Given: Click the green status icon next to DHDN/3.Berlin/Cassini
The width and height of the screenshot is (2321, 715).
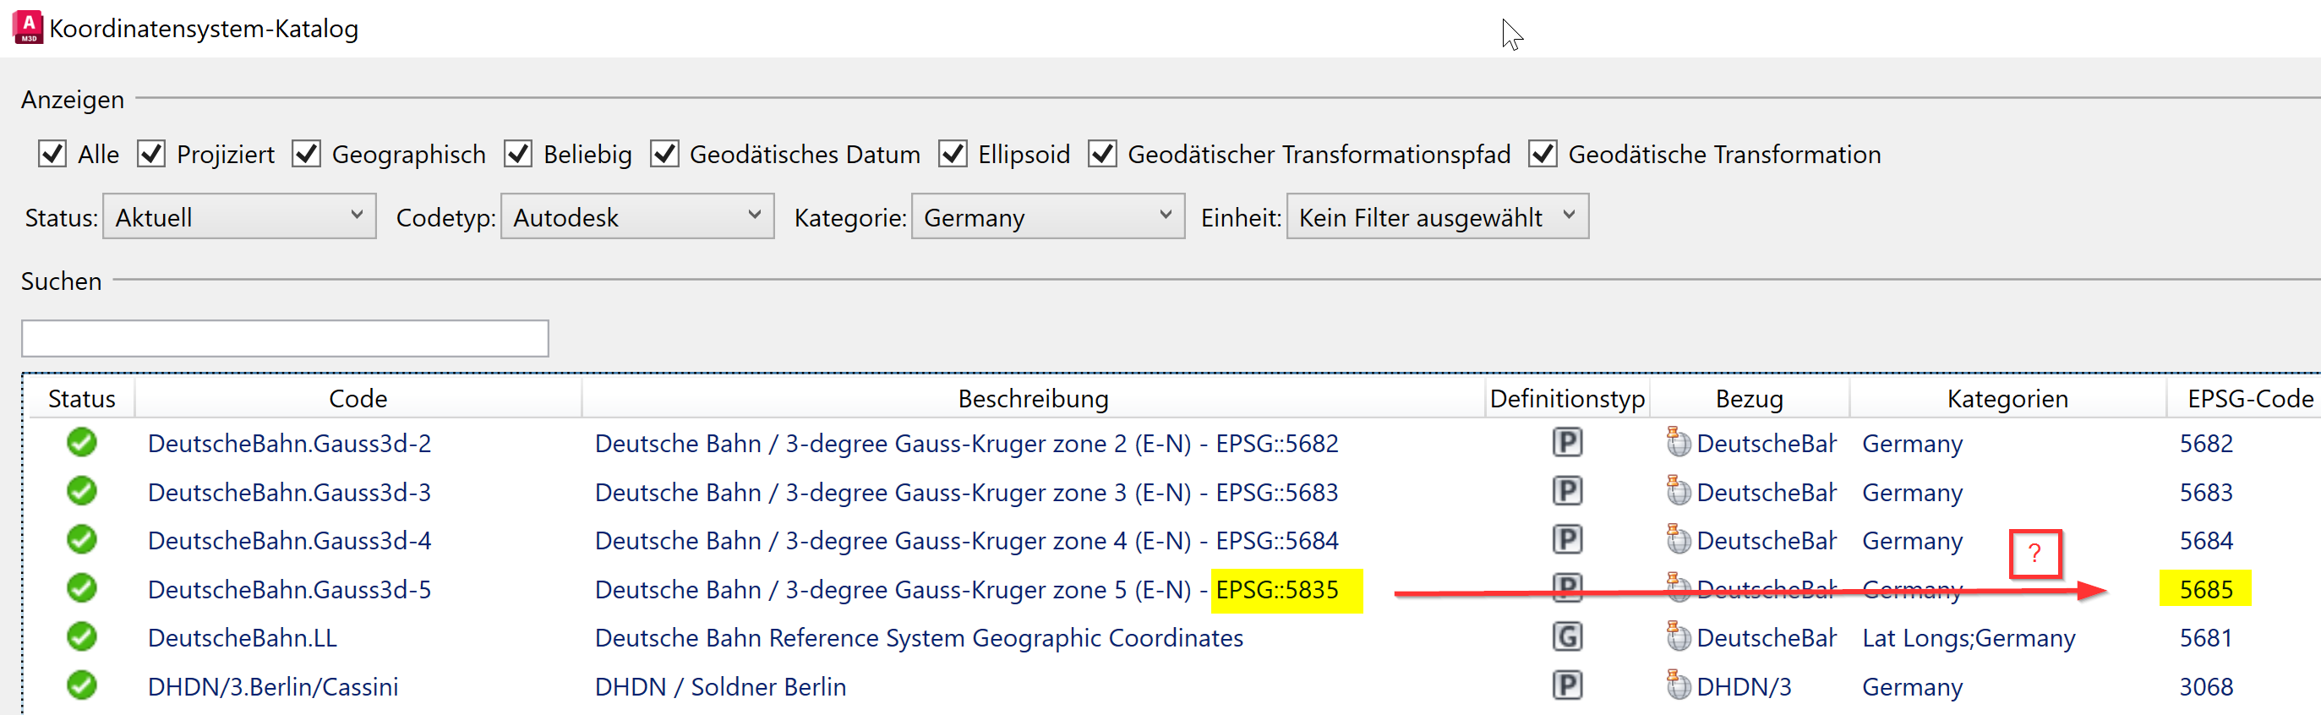Looking at the screenshot, I should [80, 685].
